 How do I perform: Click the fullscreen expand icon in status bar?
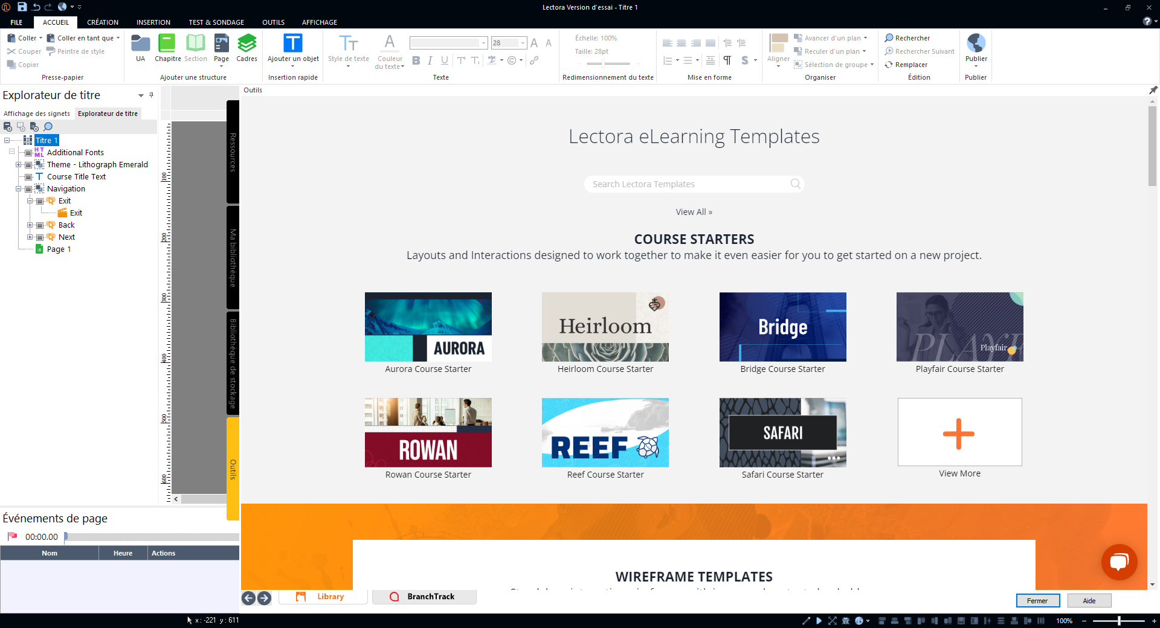tap(832, 620)
